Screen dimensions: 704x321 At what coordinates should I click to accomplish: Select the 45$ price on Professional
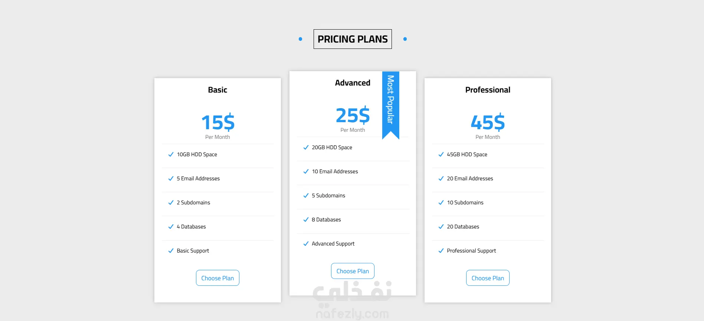point(488,122)
